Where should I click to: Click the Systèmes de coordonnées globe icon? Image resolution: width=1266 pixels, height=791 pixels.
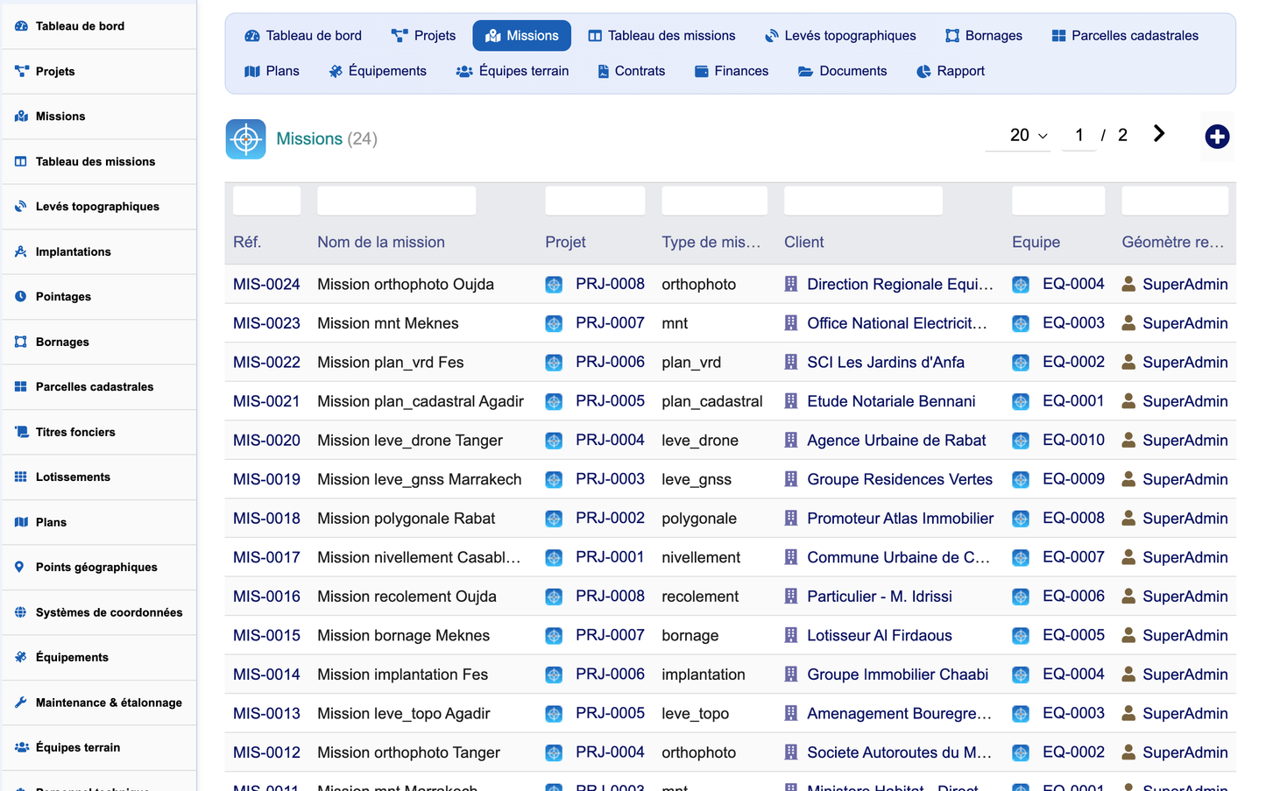21,612
